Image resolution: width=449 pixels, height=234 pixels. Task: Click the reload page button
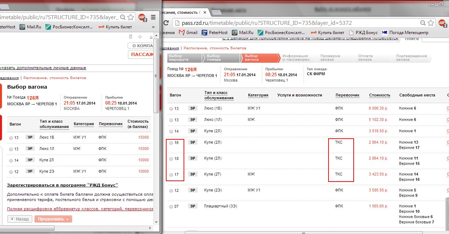165,23
